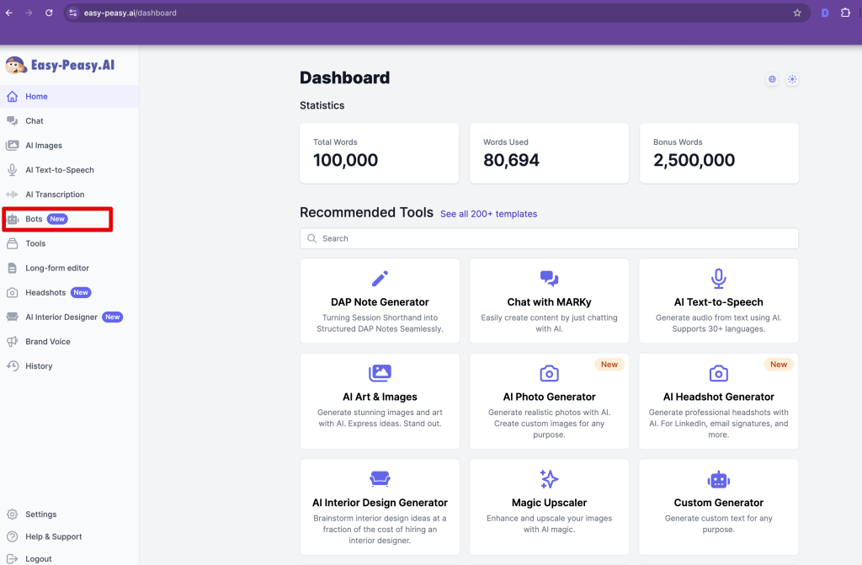Click Logout in the sidebar

[39, 558]
